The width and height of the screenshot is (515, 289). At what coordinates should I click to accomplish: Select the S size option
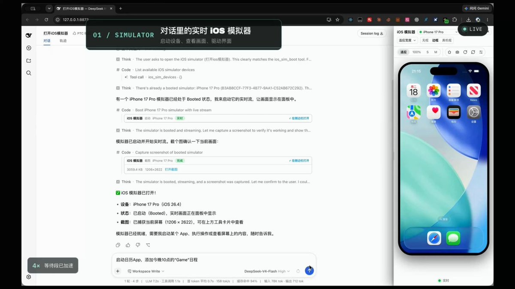click(x=427, y=52)
